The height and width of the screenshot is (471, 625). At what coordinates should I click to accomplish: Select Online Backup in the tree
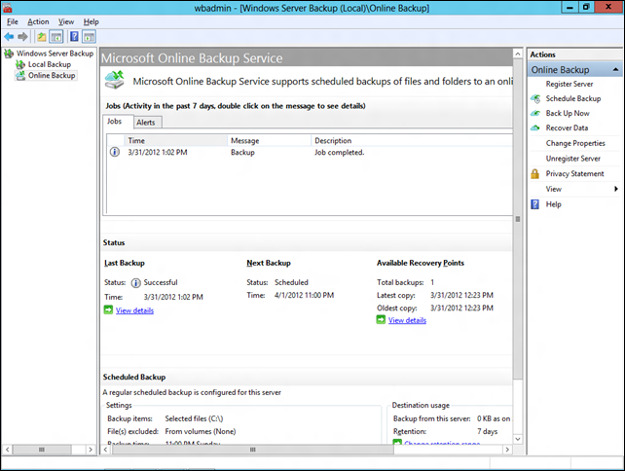point(52,76)
